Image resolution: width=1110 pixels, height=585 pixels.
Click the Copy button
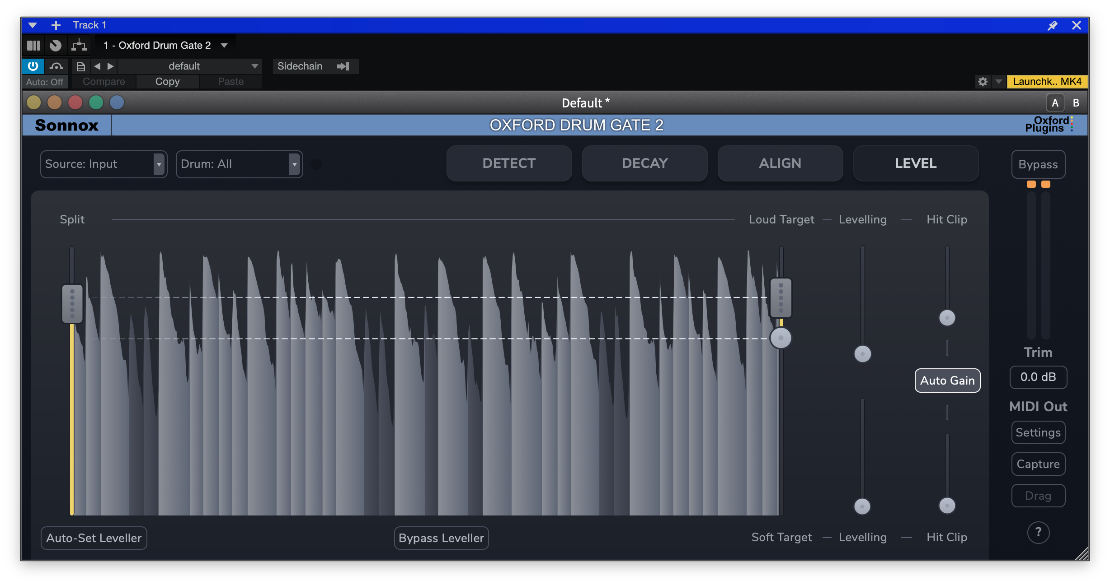(168, 82)
